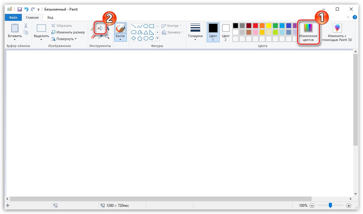Pick the dark gray color swatch
This screenshot has width=363, height=214.
242,26
